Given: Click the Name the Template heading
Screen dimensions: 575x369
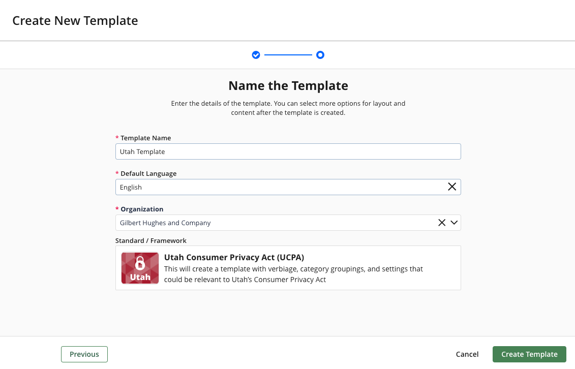Looking at the screenshot, I should pyautogui.click(x=288, y=85).
